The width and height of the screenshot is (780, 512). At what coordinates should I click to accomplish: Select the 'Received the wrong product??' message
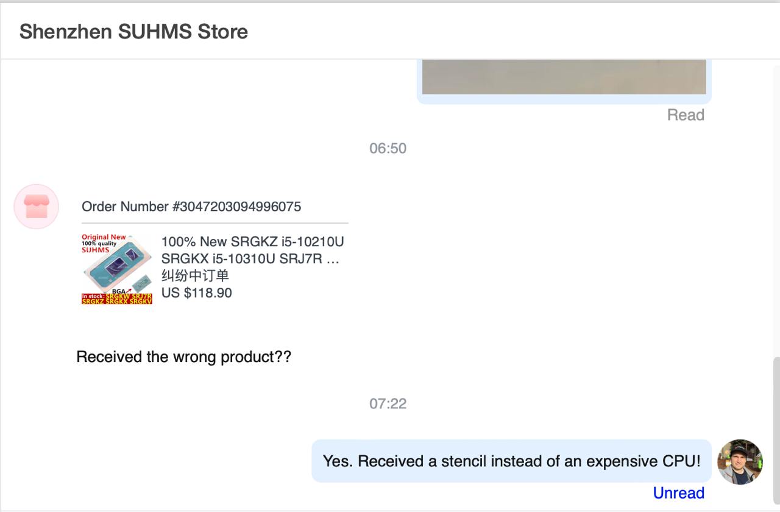coord(184,357)
